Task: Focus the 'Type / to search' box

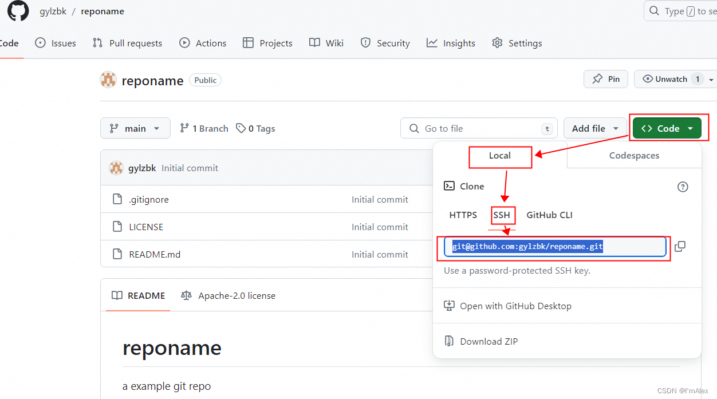Action: point(680,11)
